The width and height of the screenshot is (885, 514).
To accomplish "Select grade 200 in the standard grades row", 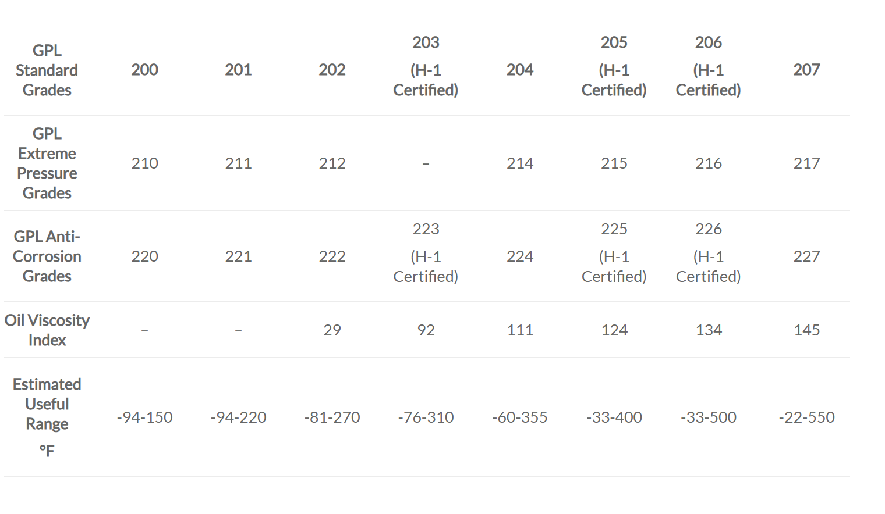I will [x=144, y=70].
